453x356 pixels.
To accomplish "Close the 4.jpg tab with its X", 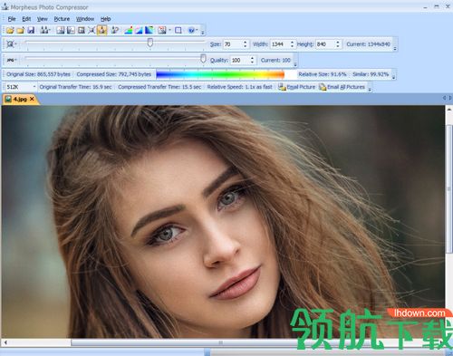I will tap(32, 99).
